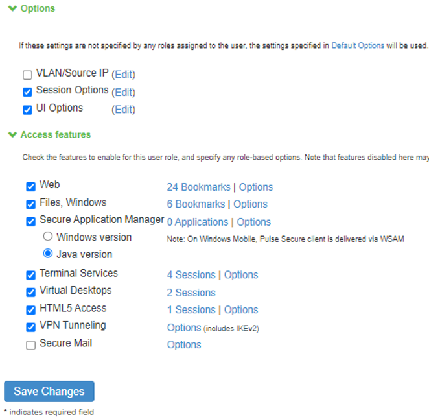This screenshot has height=419, width=429.
Task: Select the Windows version radio button
Action: pos(48,236)
